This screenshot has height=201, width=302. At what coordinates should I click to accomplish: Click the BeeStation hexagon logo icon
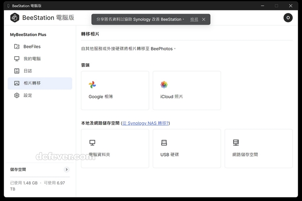14,18
